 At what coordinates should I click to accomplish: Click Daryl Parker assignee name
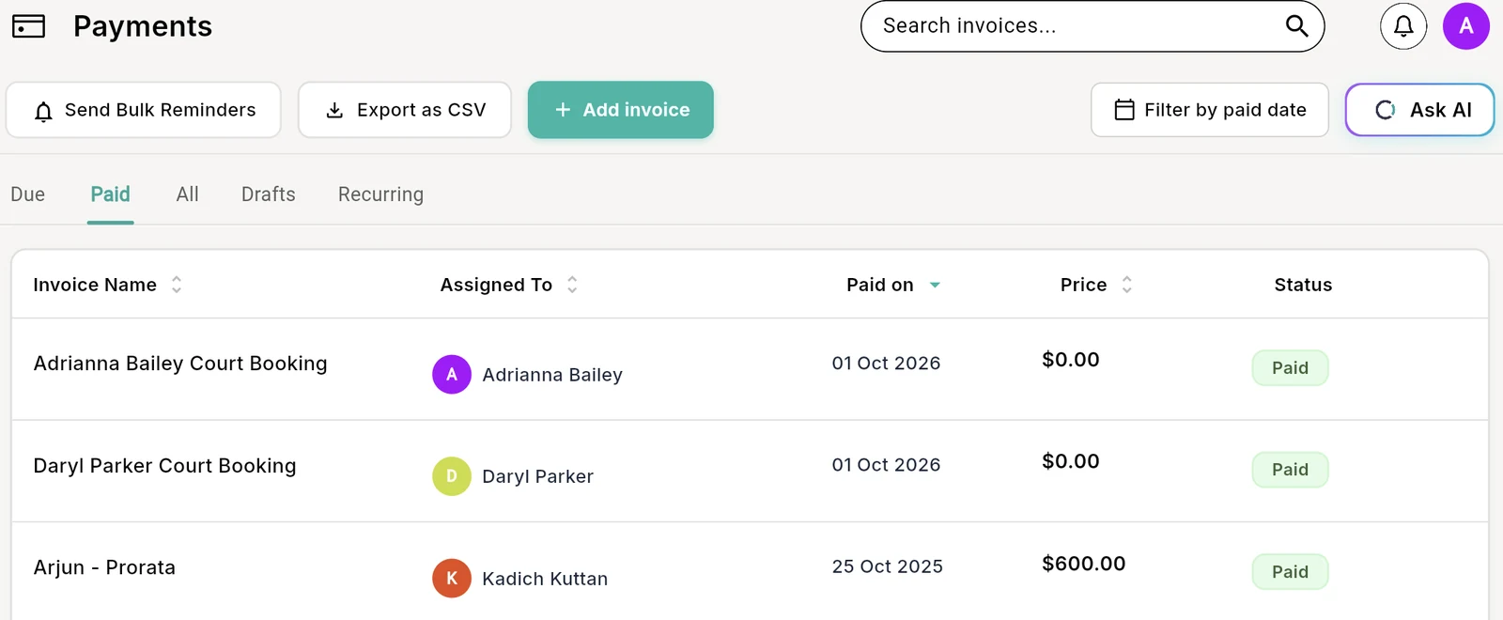[537, 476]
